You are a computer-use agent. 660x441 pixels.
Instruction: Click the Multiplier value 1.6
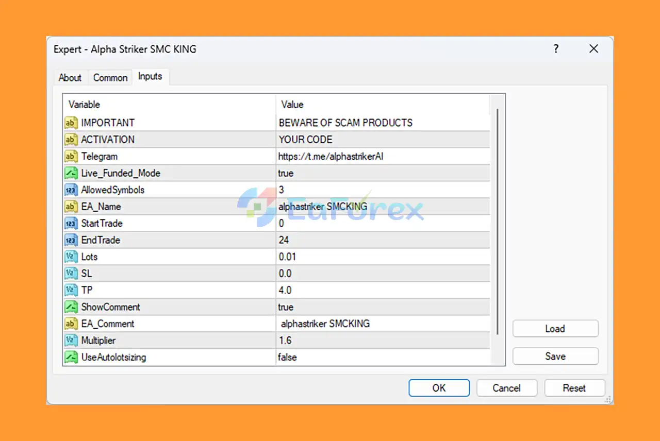click(285, 341)
